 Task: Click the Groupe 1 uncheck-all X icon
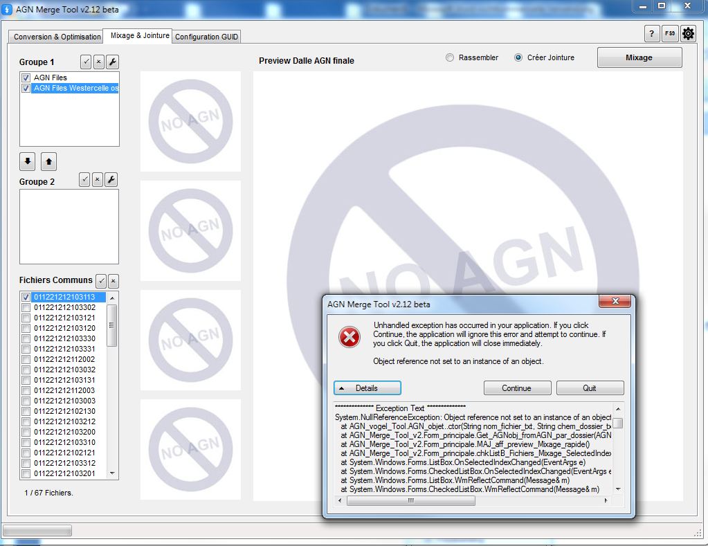[x=99, y=62]
